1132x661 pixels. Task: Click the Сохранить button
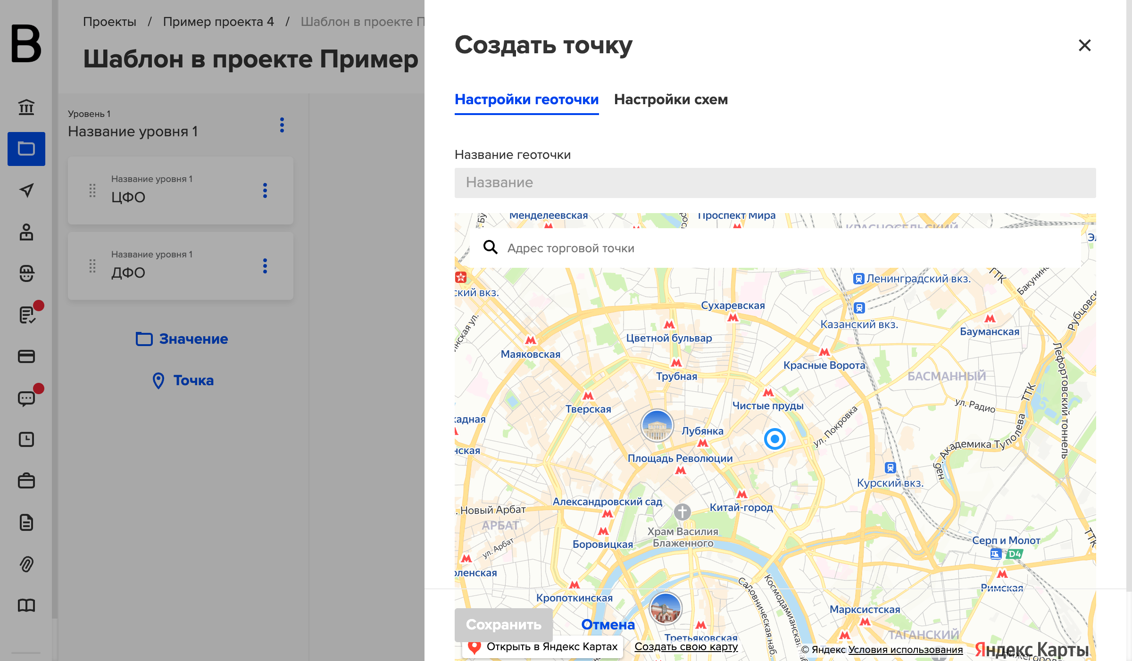[504, 624]
